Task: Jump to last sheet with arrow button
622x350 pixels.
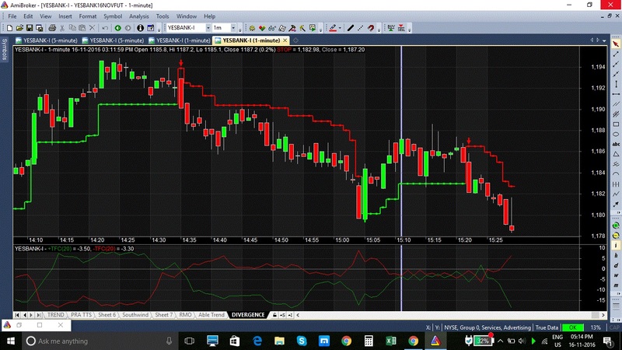Action: (38, 315)
